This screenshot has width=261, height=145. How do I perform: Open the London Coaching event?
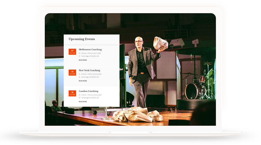click(x=88, y=91)
